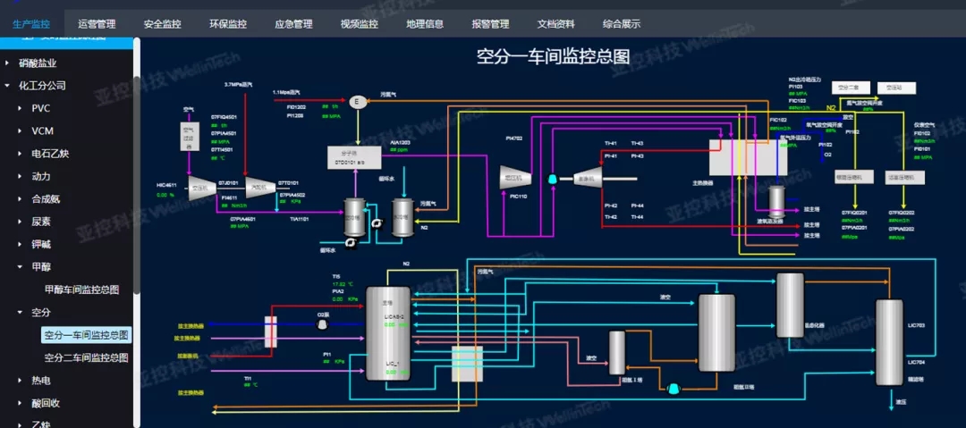
Task: Click the O2泵 pump icon
Action: pos(322,324)
